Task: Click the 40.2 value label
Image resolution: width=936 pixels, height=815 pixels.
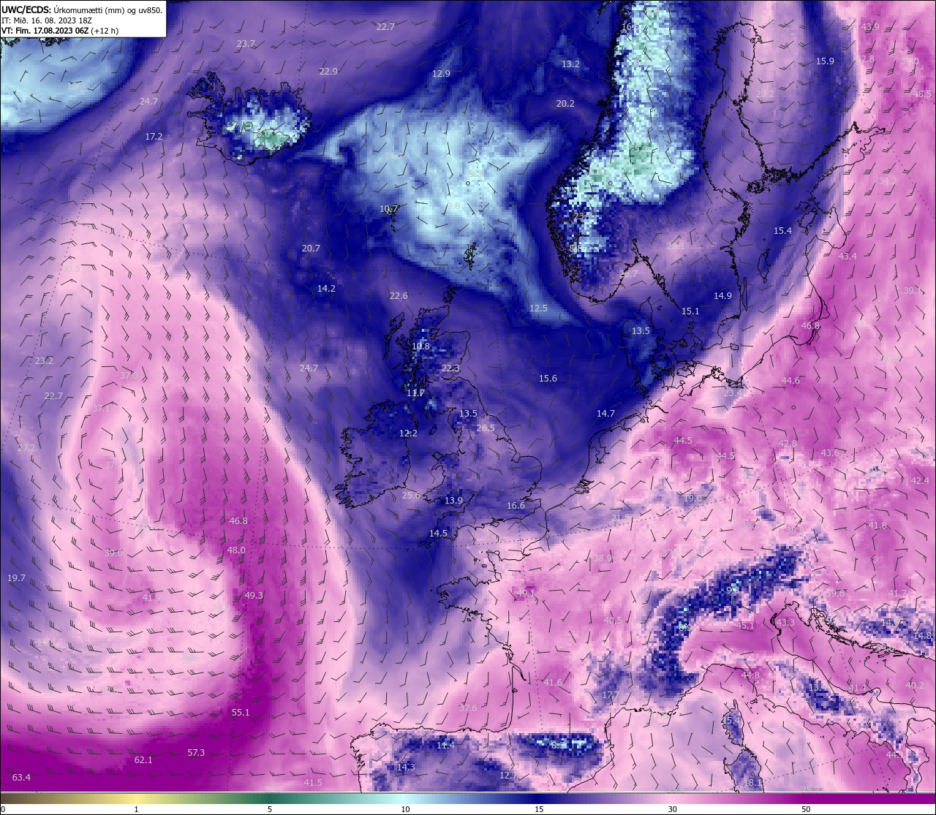Action: click(915, 686)
